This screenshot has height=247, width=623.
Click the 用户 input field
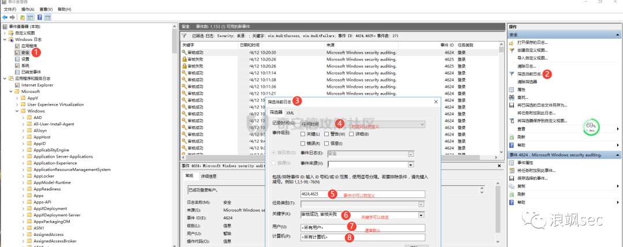[x=363, y=227]
